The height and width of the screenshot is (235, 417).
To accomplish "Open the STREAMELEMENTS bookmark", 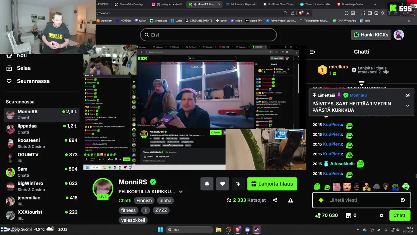I will [x=198, y=21].
